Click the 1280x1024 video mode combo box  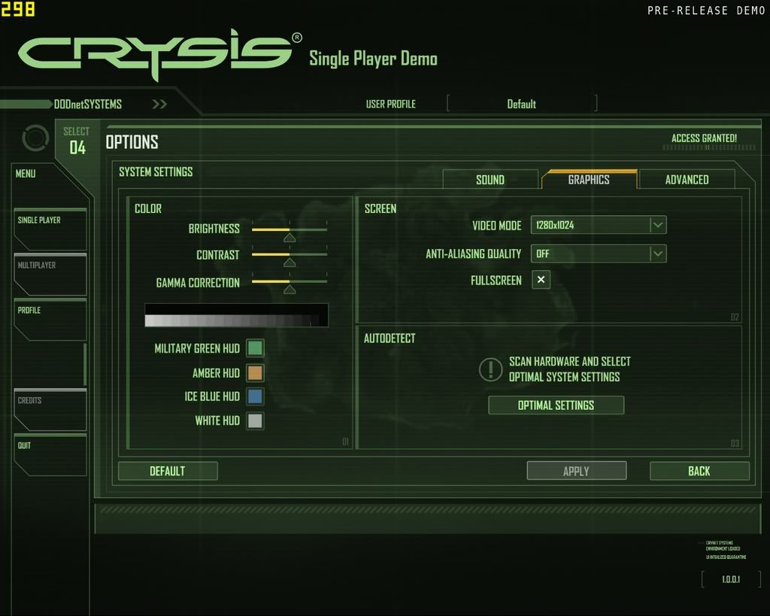(598, 225)
